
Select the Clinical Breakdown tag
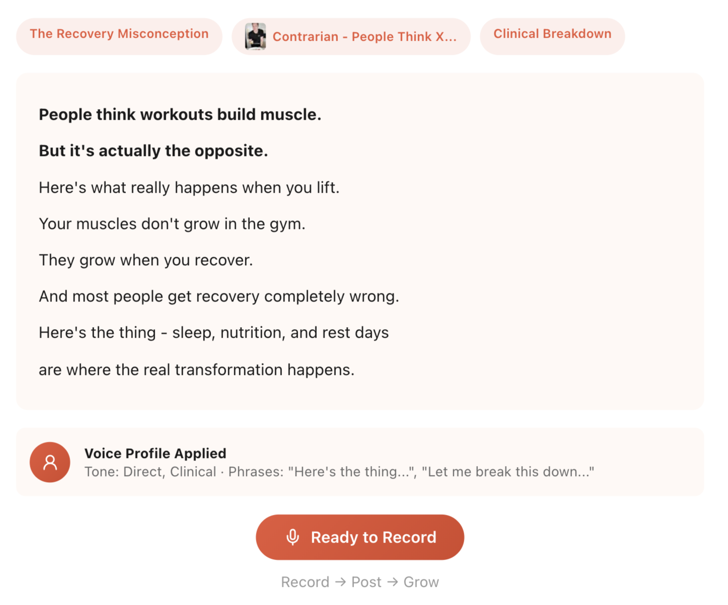tap(552, 34)
